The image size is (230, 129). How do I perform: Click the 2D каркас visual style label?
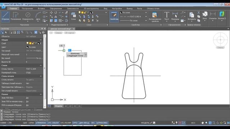point(70,33)
